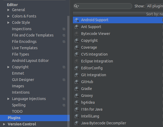Click the hg4idea plugin icon
The image size is (163, 127).
point(77,102)
